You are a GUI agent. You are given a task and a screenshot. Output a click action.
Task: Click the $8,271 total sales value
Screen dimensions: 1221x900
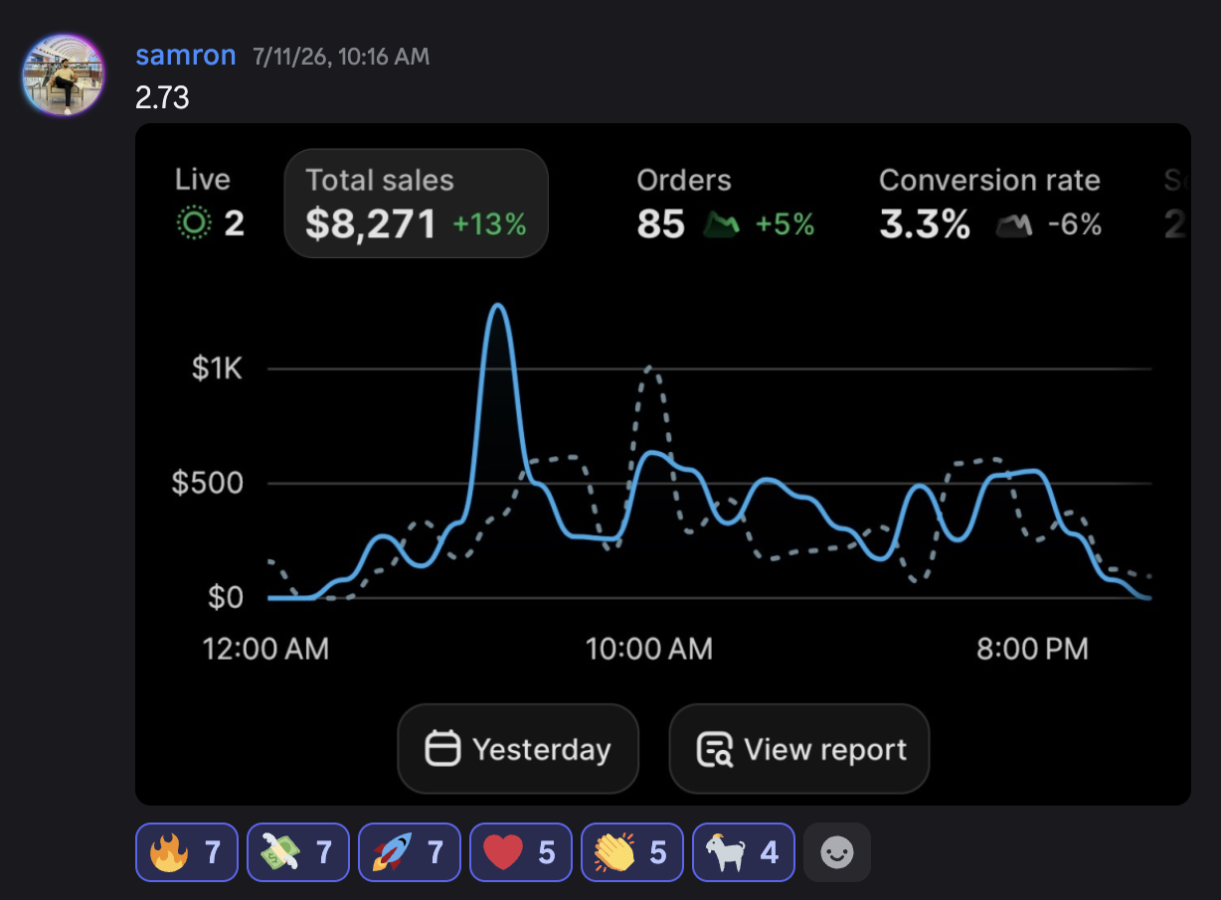(x=371, y=225)
